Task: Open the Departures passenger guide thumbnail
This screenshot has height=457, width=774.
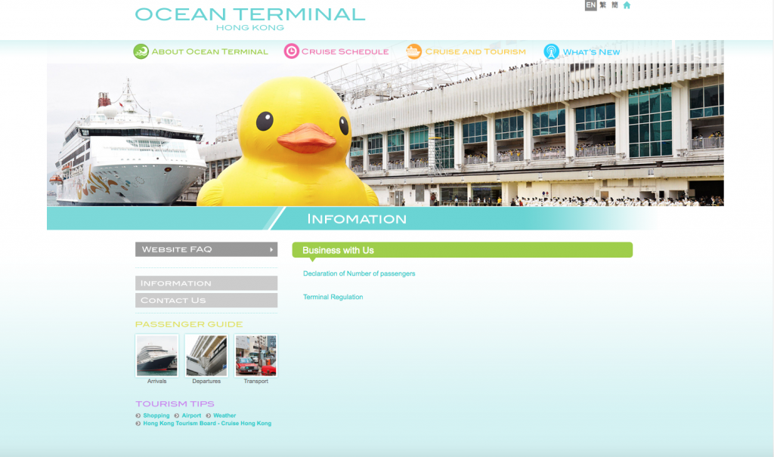Action: coord(206,356)
